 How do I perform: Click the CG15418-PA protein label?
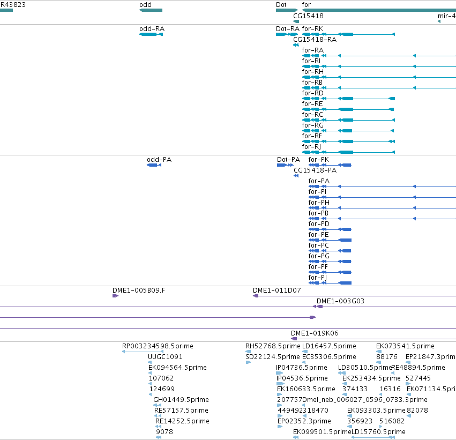[x=315, y=170]
